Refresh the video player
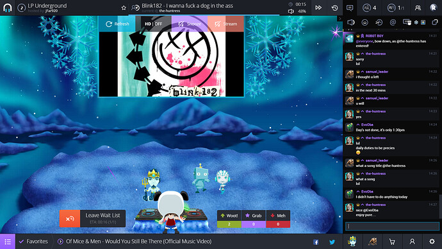Screen dimensions: 442x249 tap(117, 24)
